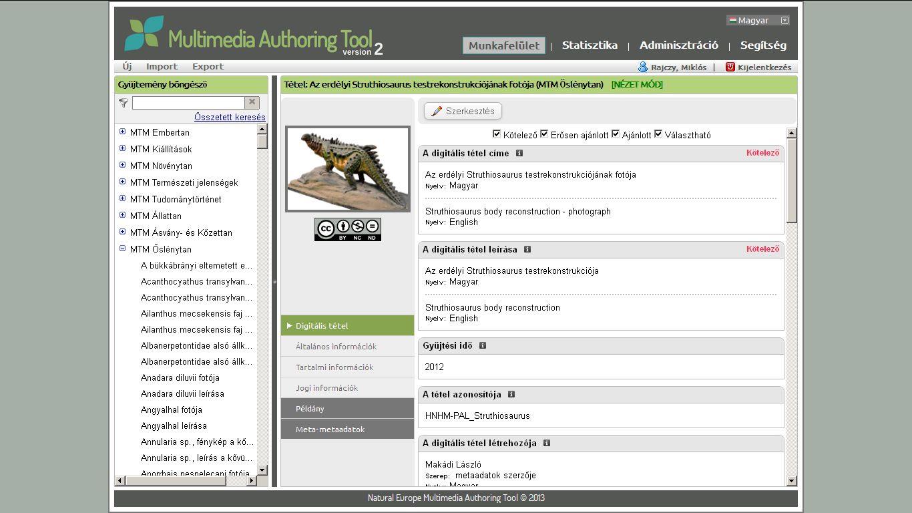Click the metadata panel scroll-down arrow
Screen dimensions: 912x513
pos(792,480)
